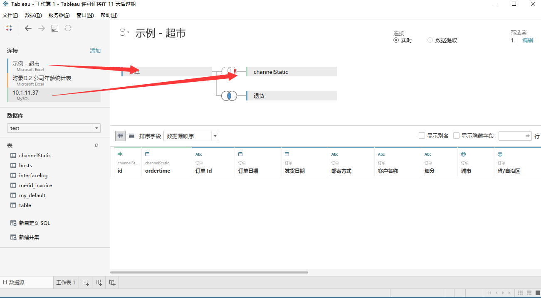Open the 服务器 menu
The height and width of the screenshot is (298, 541).
pos(59,15)
